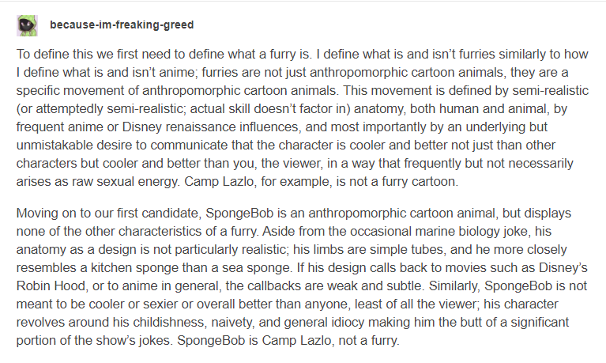Screen dimensions: 606x363
Task: Click the words "Robin Hood"
Action: pyautogui.click(x=51, y=286)
